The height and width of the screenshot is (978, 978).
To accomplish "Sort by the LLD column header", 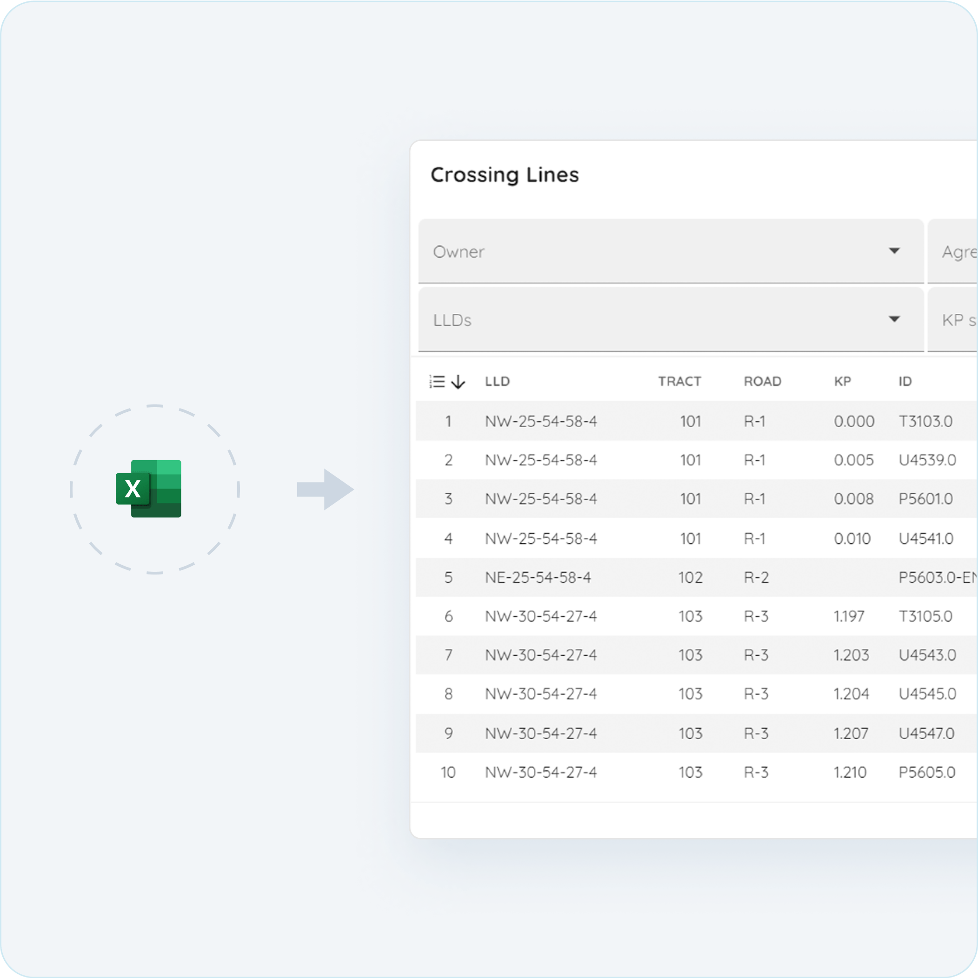I will 497,381.
